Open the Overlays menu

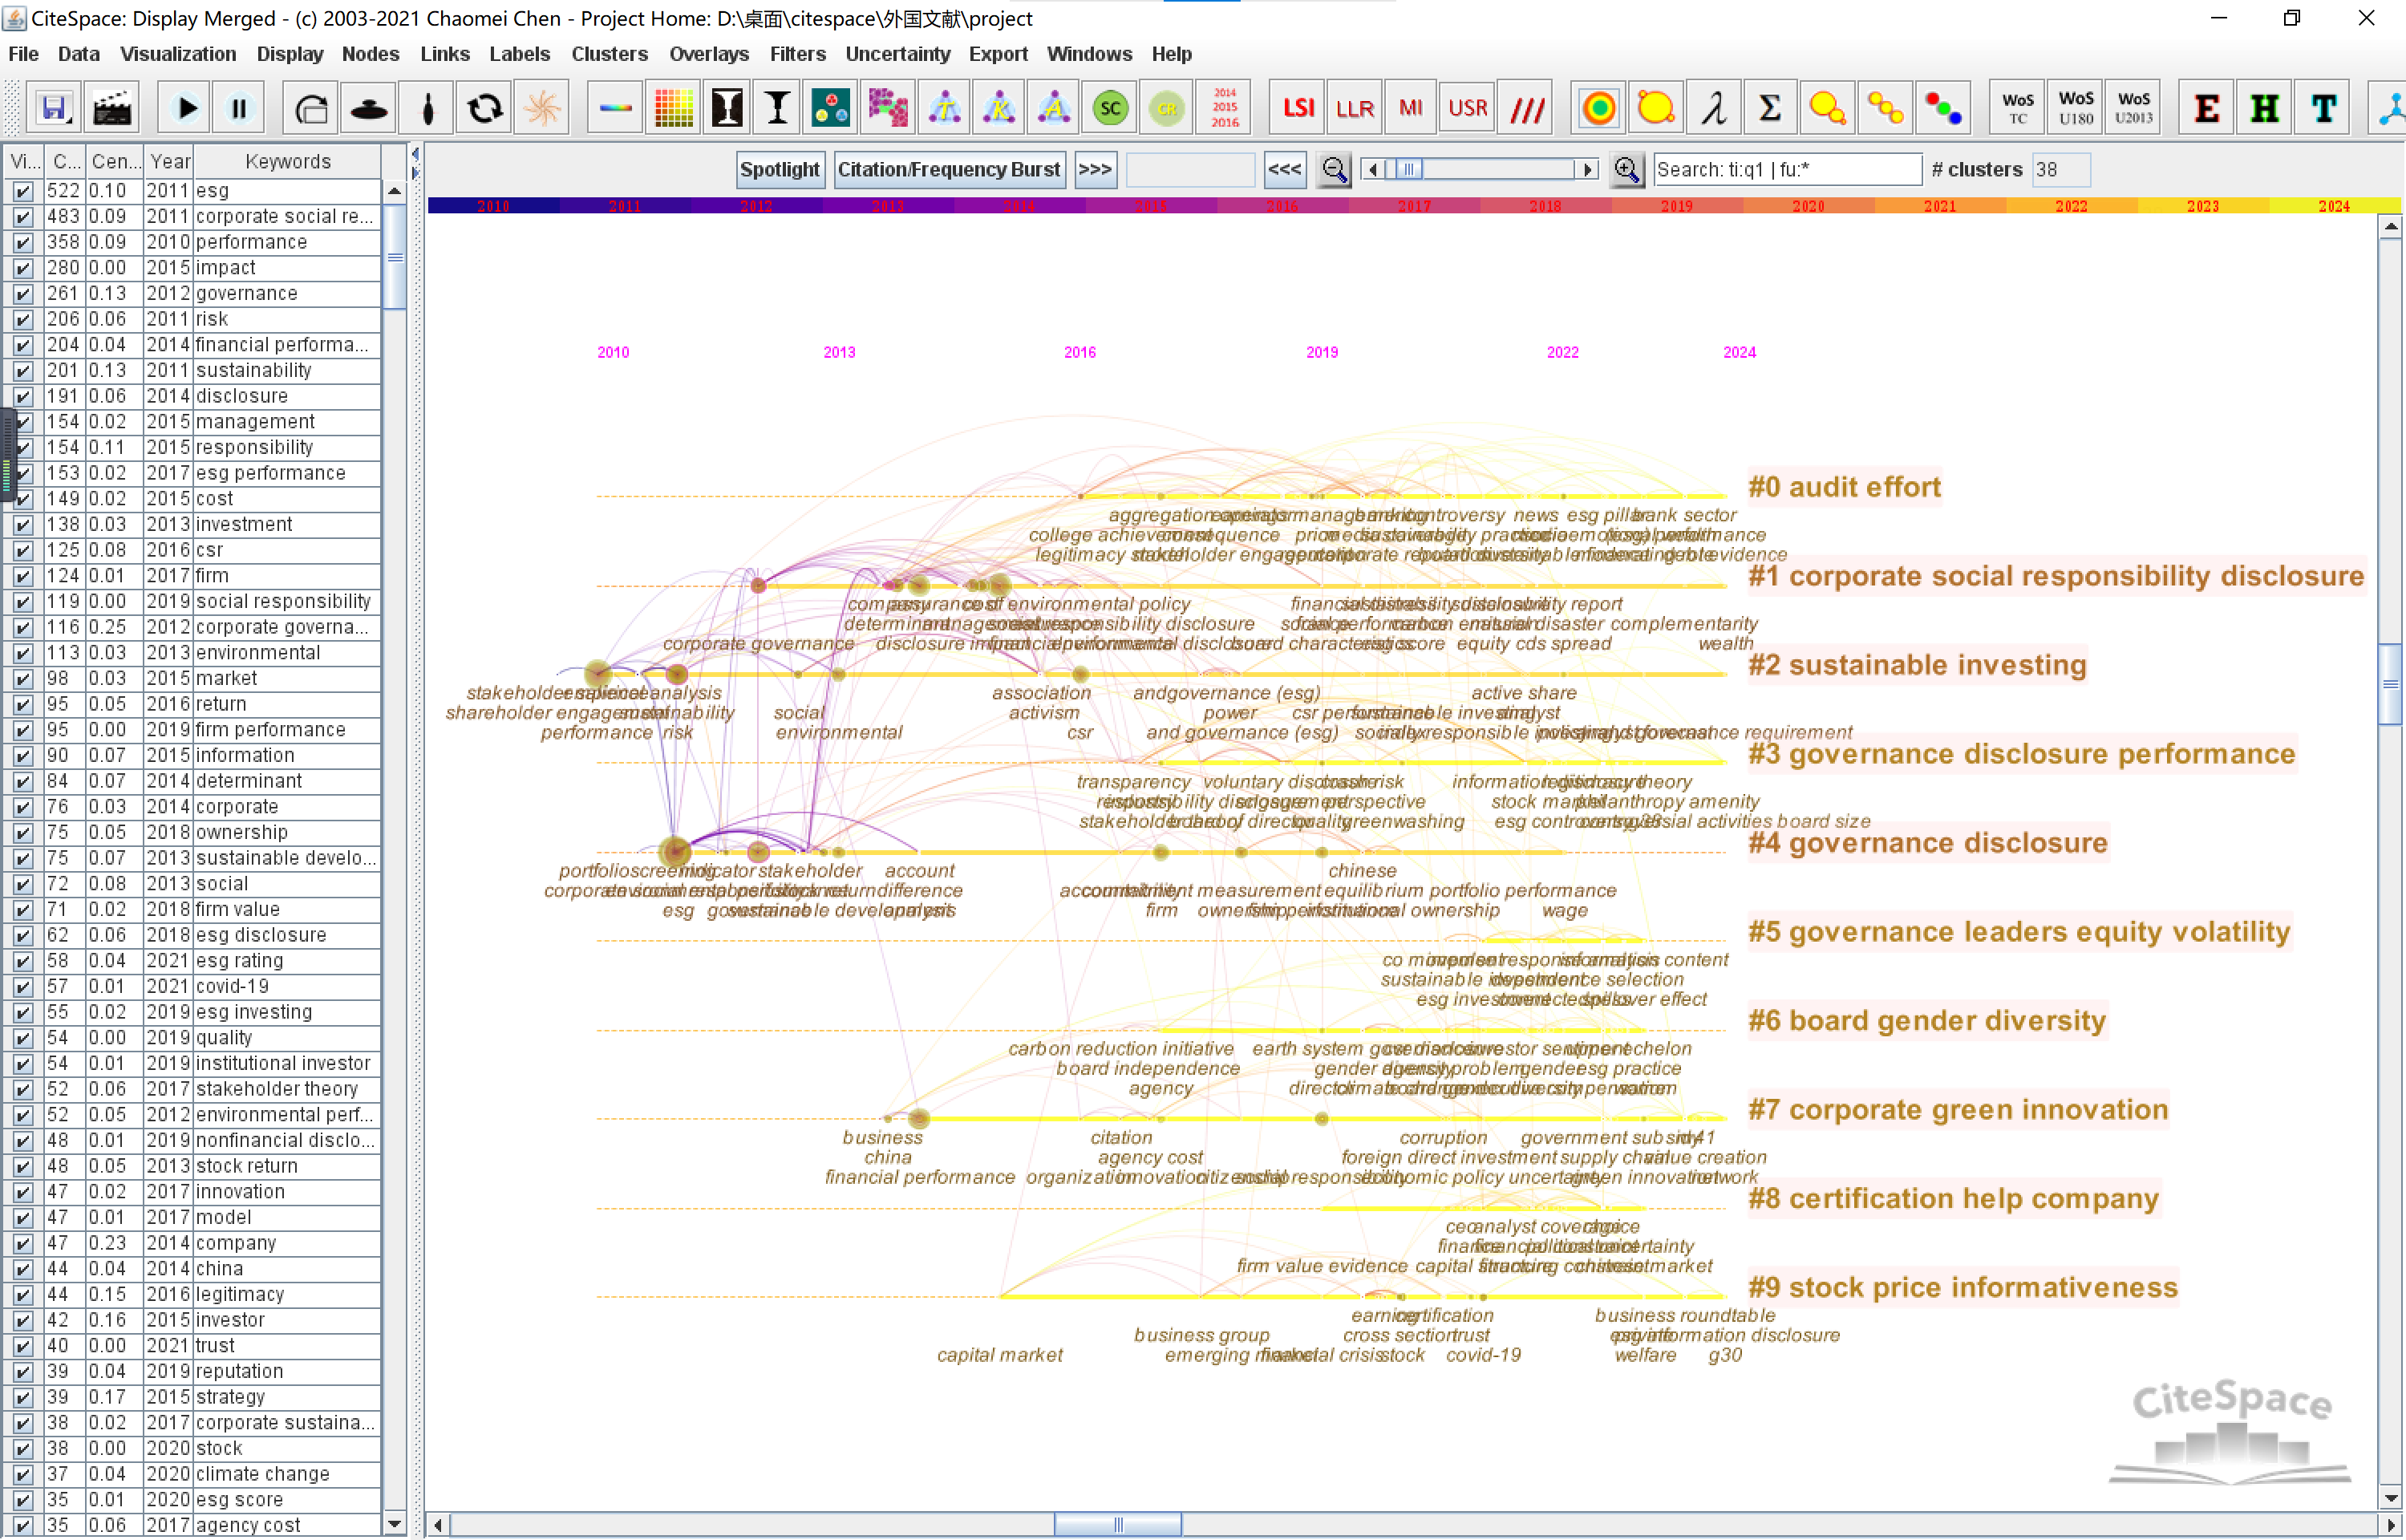click(x=709, y=54)
